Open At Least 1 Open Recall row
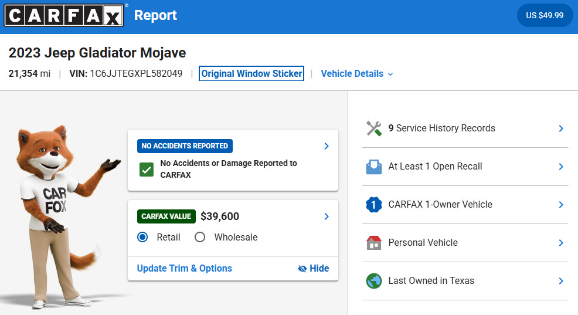The image size is (578, 315). [465, 167]
